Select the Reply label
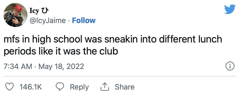This screenshot has height=95, width=241. [x=80, y=87]
